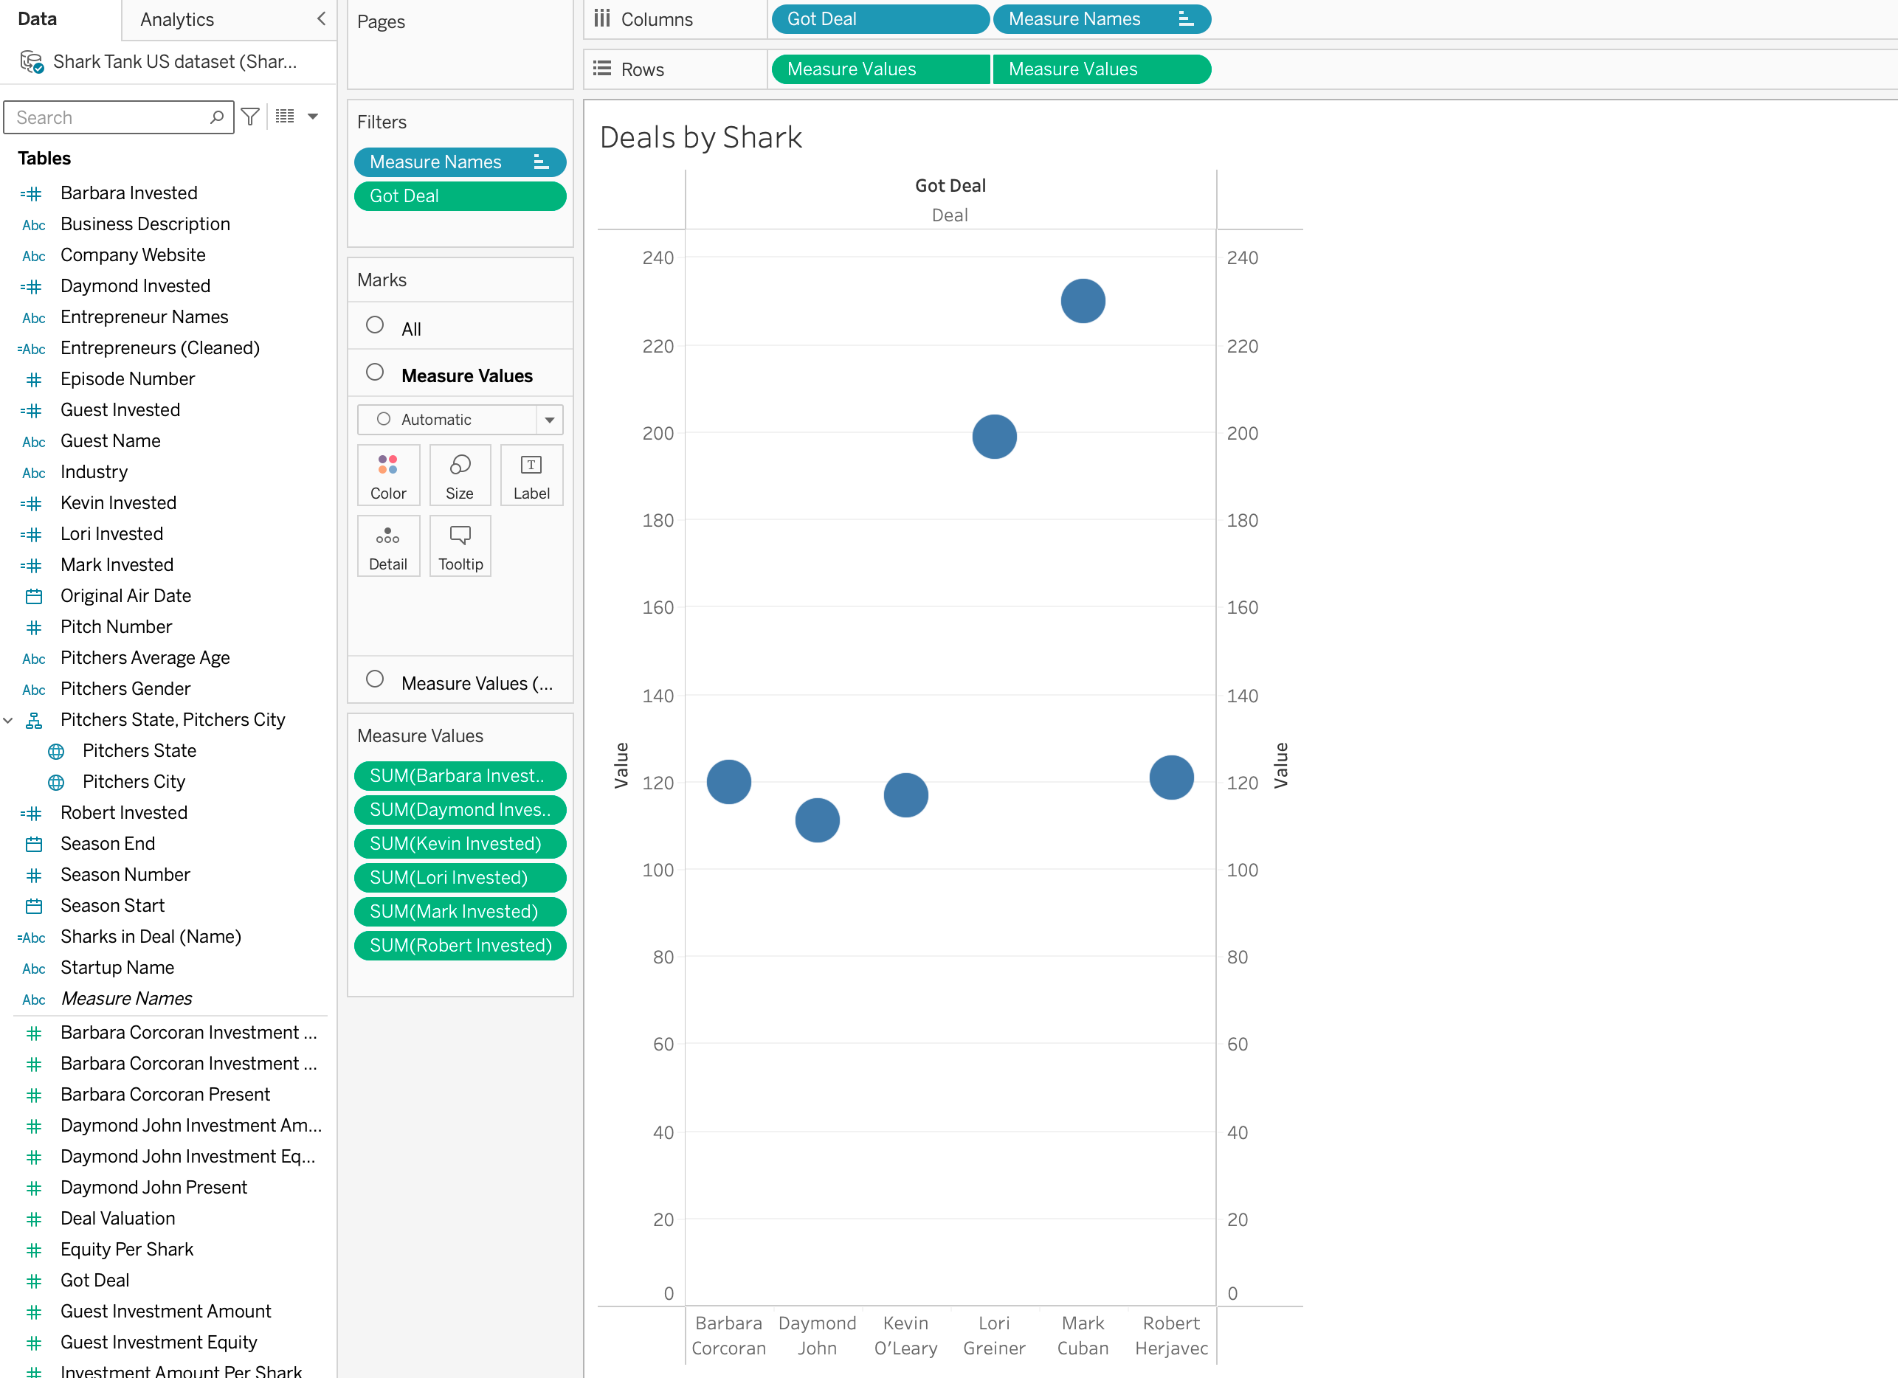Select the second Measure Values (...) marks card
The height and width of the screenshot is (1378, 1898).
pyautogui.click(x=476, y=682)
